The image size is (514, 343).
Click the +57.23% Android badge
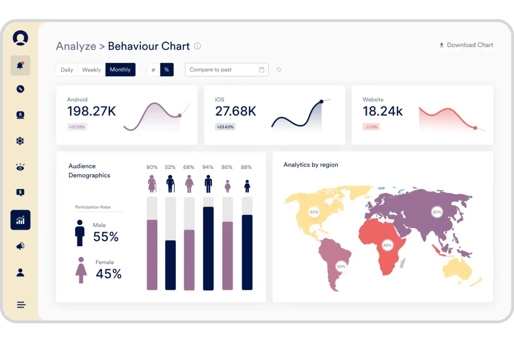[x=77, y=127]
